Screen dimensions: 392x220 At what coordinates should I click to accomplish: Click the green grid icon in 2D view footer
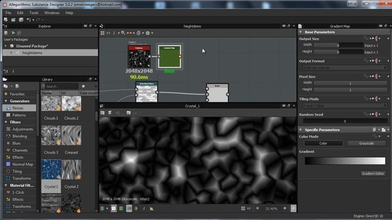pyautogui.click(x=121, y=208)
